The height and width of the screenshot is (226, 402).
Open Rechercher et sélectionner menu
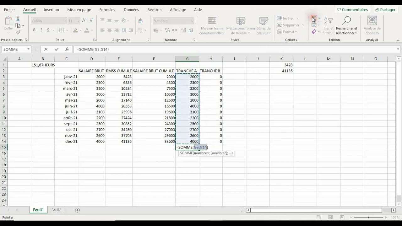coord(346,25)
